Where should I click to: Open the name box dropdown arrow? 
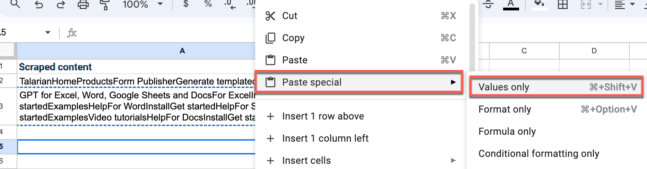48,33
